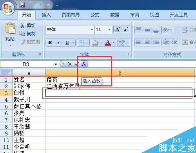Open the 数据 ribbon tab
Viewport: 196px width, 153px height.
115,15
